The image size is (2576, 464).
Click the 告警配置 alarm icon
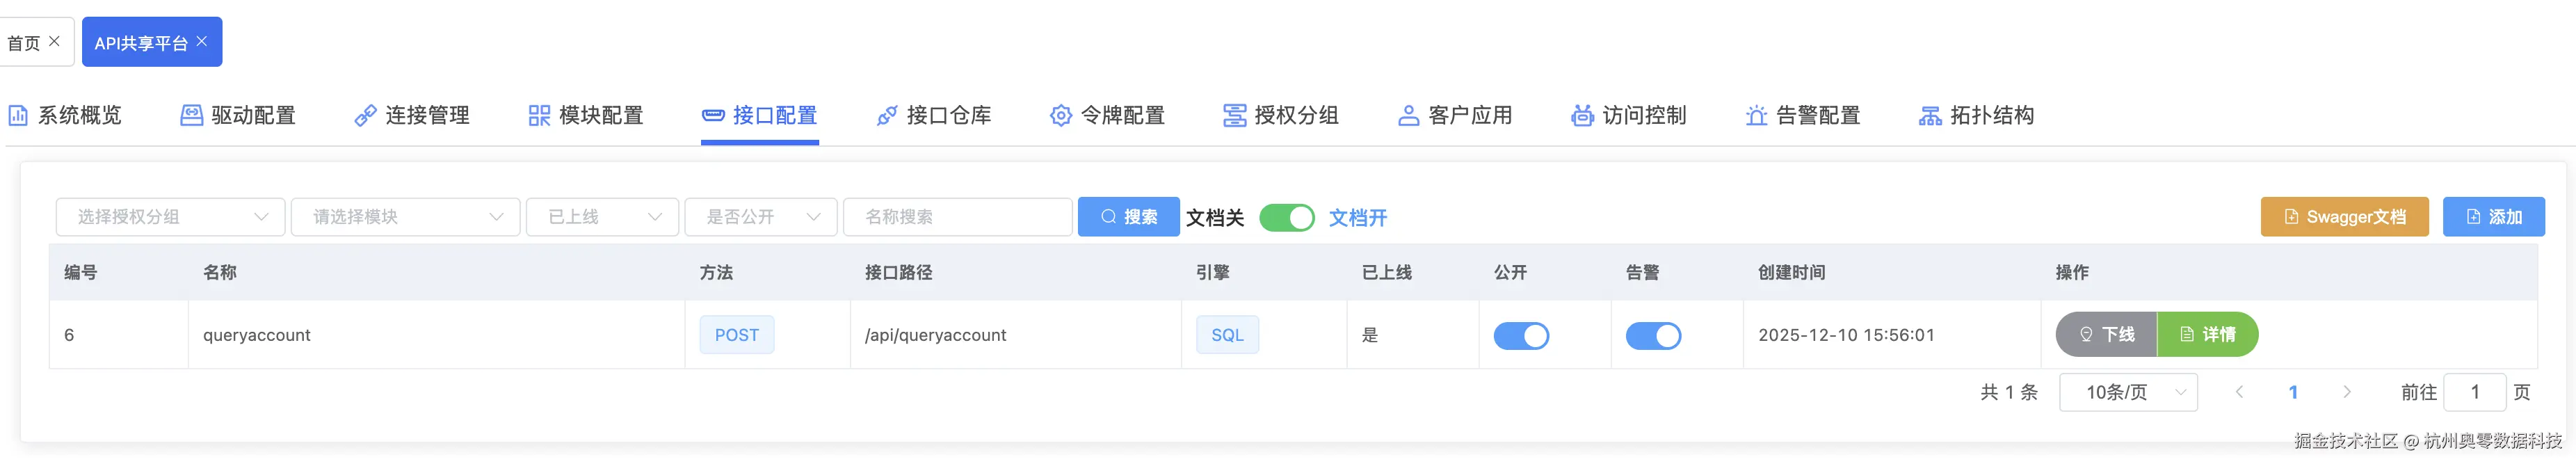coord(1756,116)
